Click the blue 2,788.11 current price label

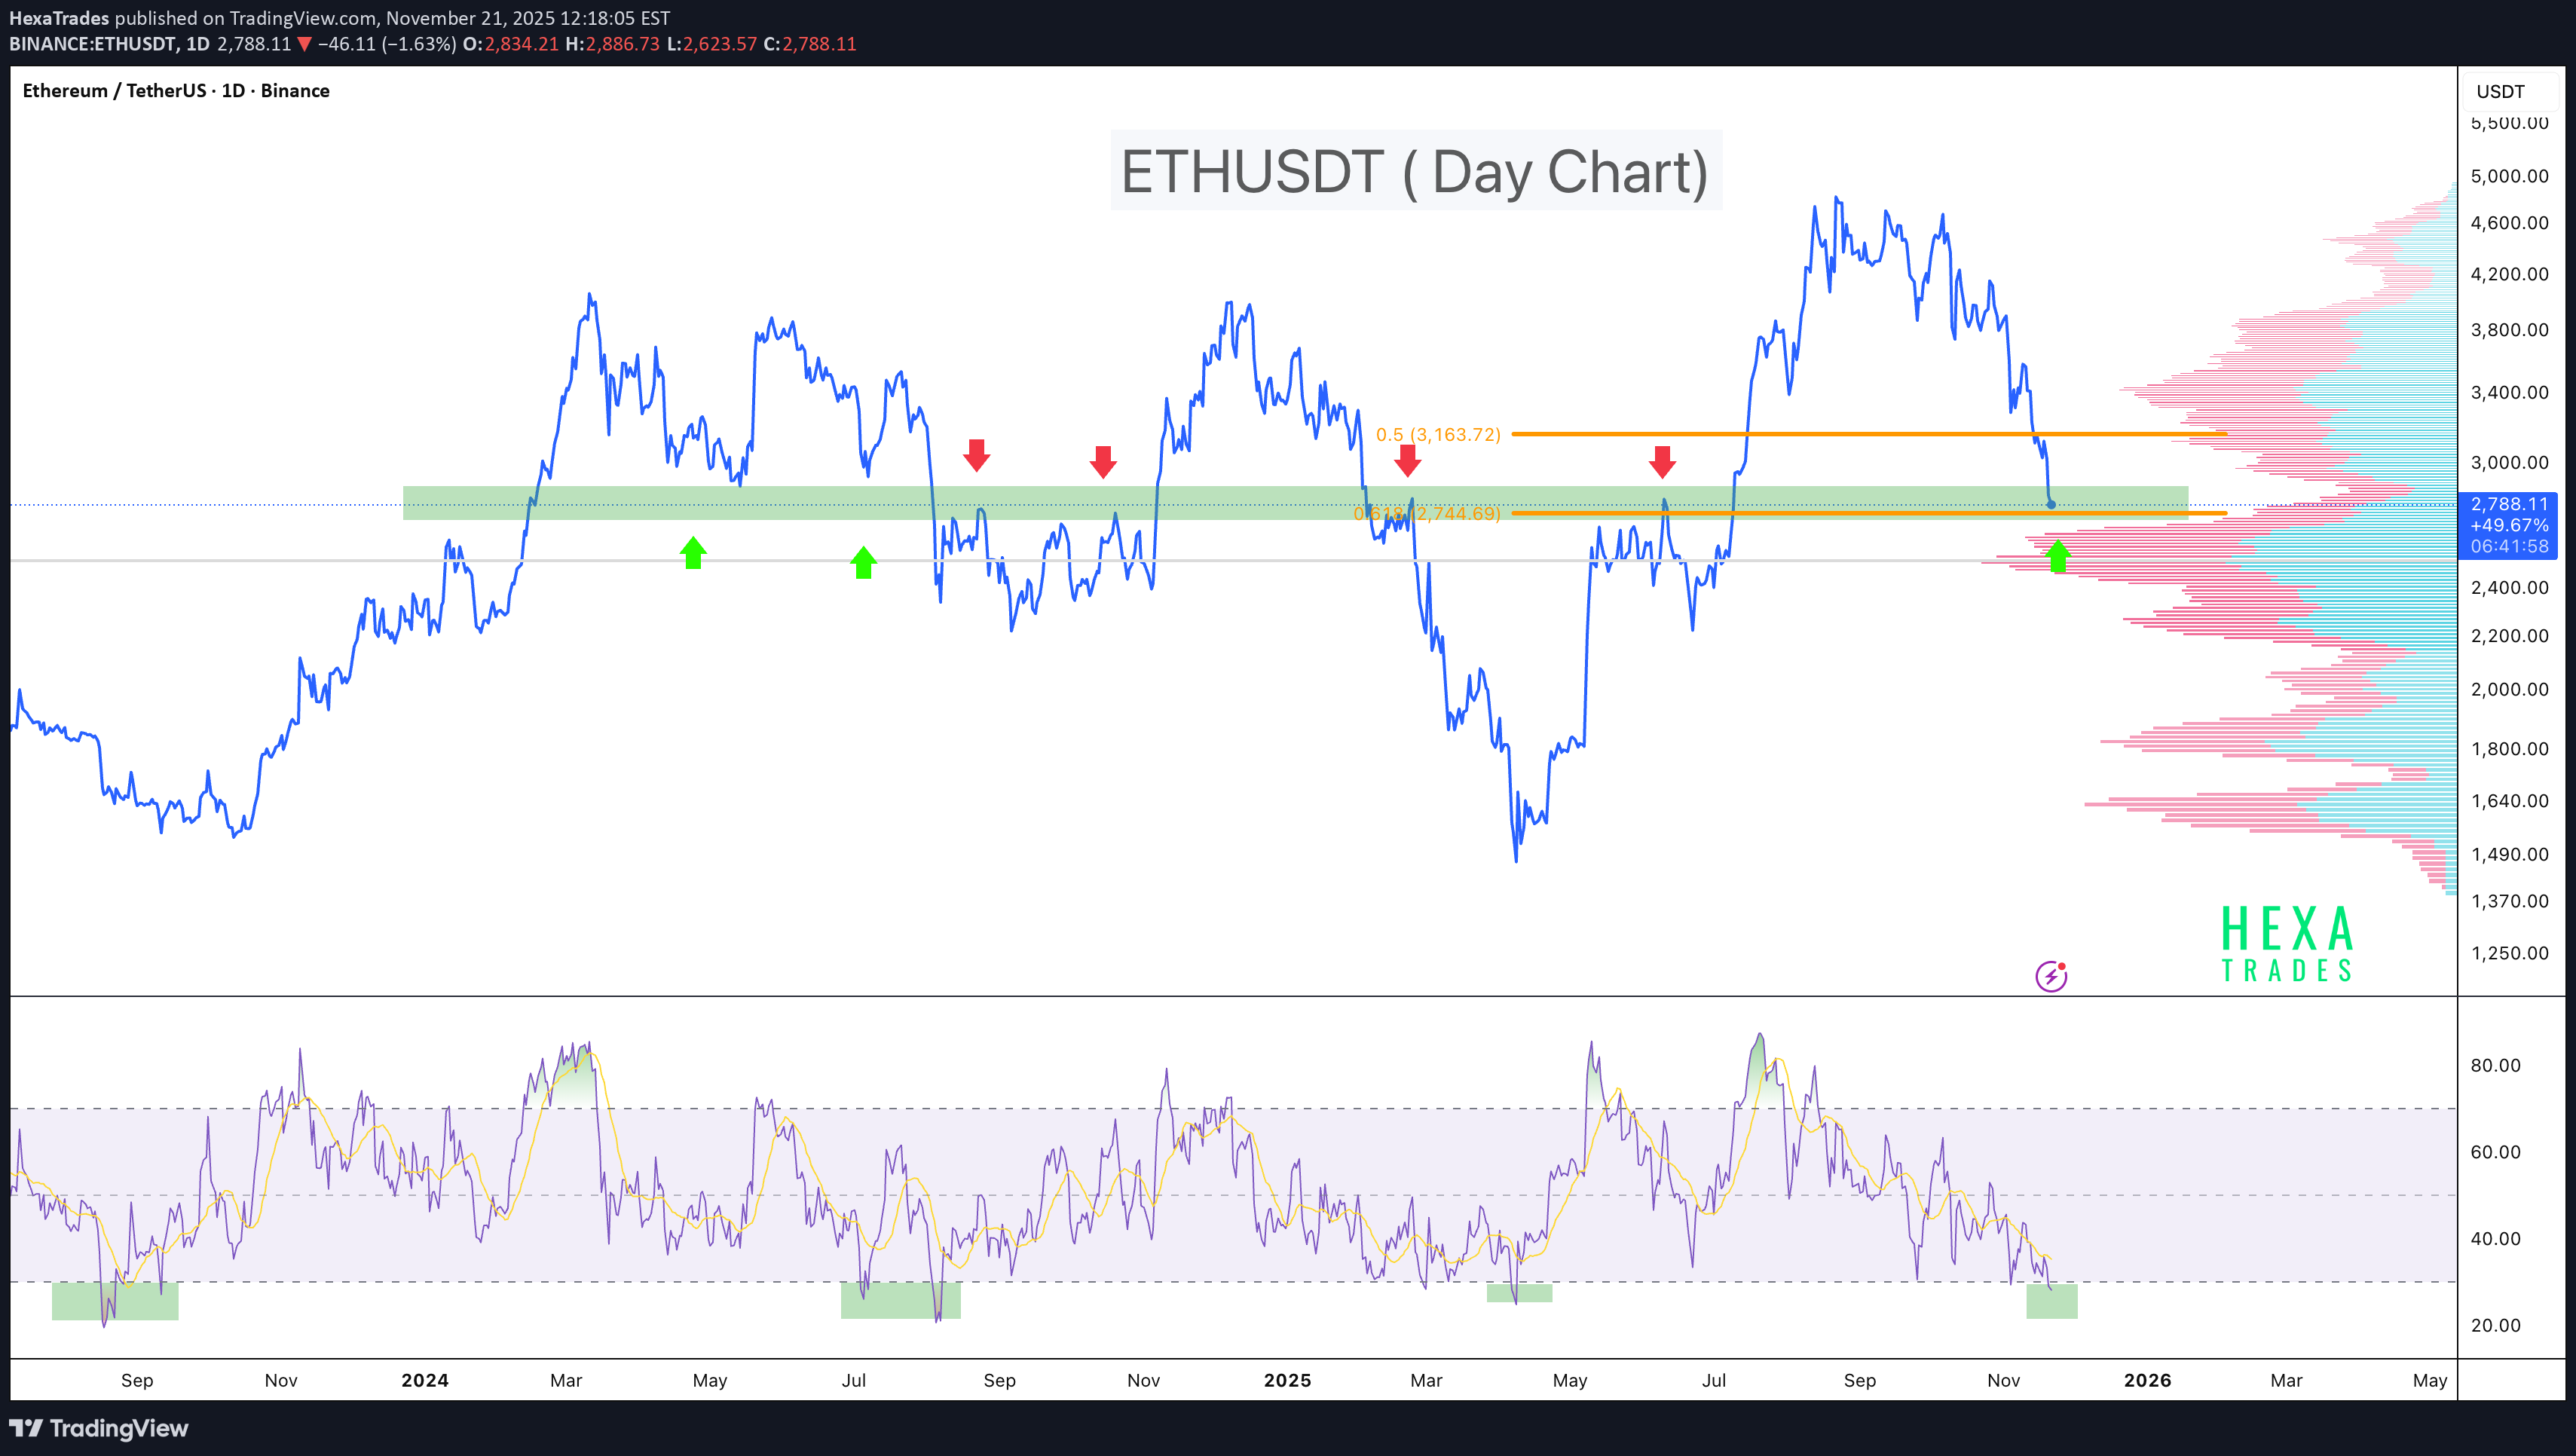click(x=2508, y=504)
